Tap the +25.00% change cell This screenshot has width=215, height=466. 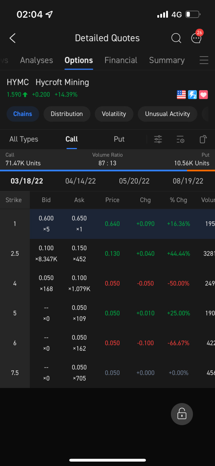179,313
